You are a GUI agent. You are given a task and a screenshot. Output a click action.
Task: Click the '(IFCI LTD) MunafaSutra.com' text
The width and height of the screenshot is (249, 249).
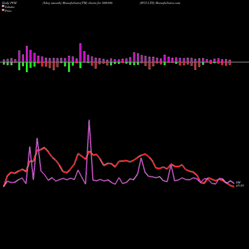click(160, 3)
